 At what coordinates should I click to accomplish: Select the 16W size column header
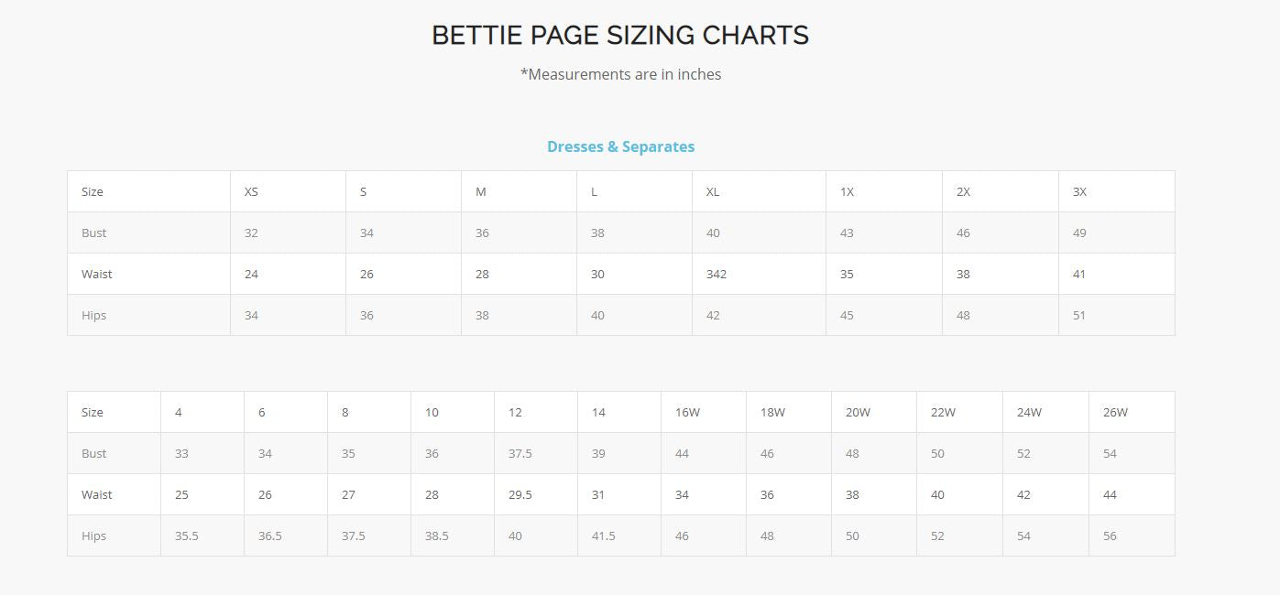pos(687,413)
